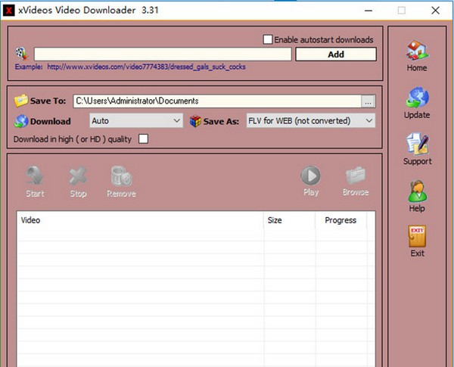454x367 pixels.
Task: Click the Stop download icon
Action: [x=78, y=176]
